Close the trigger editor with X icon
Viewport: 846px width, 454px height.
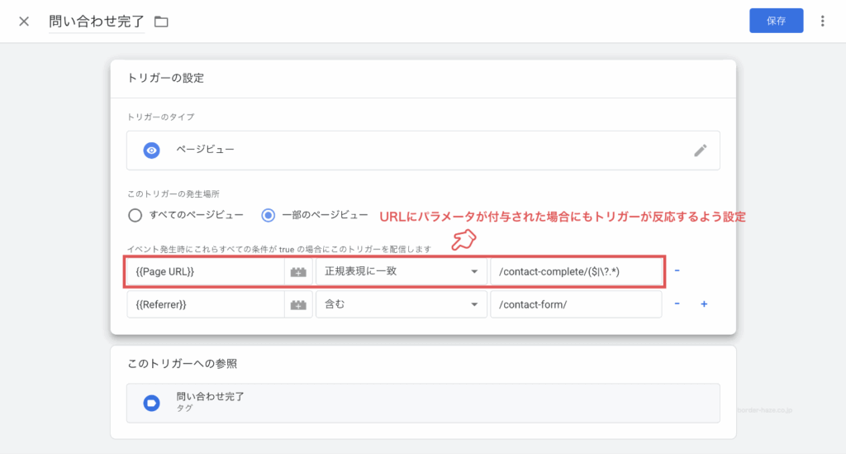pos(24,22)
